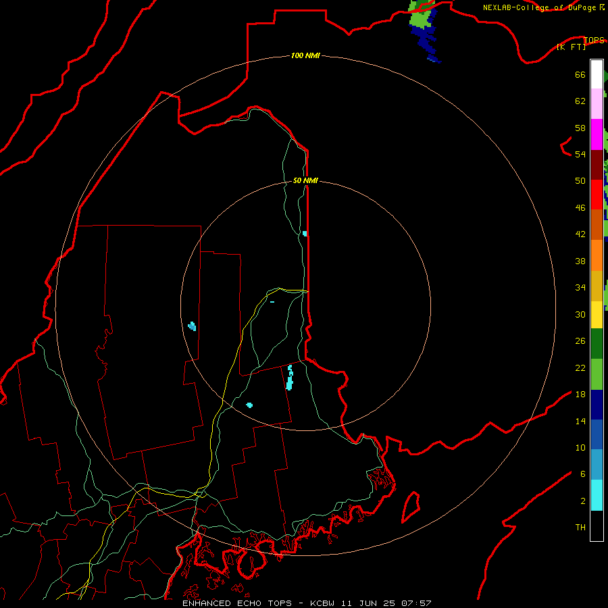Click the dark orange 42 kft swatch
This screenshot has height=608, width=608.
coord(597,224)
